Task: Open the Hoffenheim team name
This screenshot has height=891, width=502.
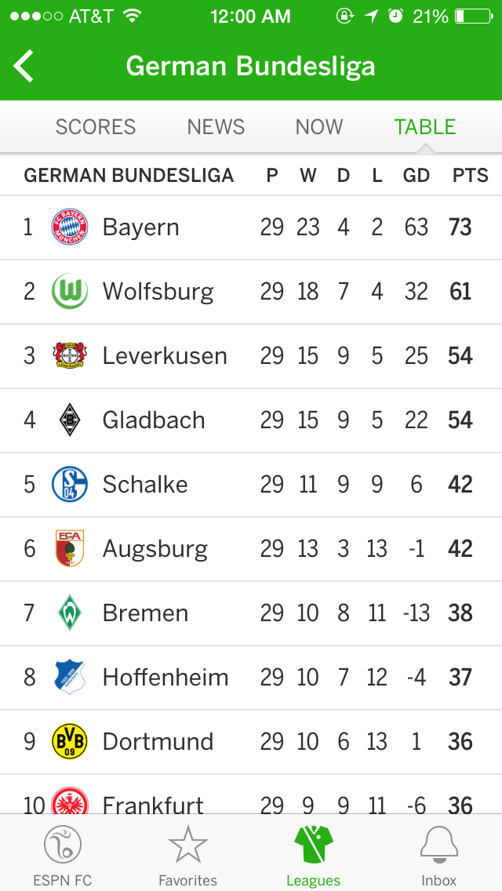Action: pyautogui.click(x=166, y=678)
